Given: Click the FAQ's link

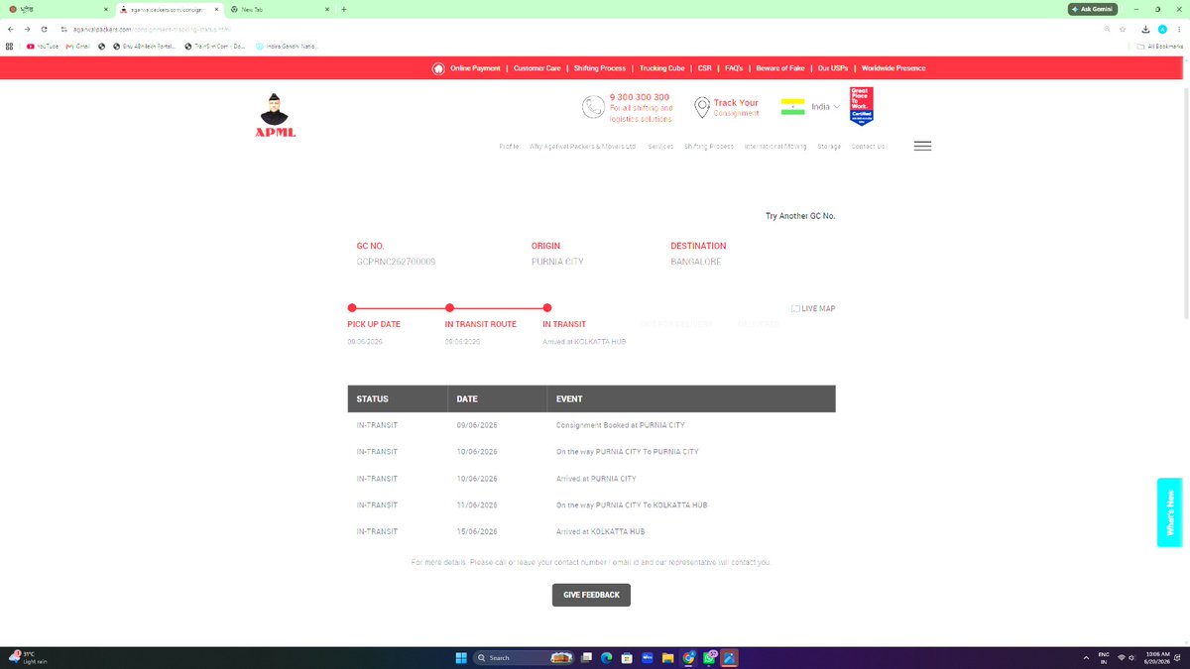Looking at the screenshot, I should [x=734, y=68].
